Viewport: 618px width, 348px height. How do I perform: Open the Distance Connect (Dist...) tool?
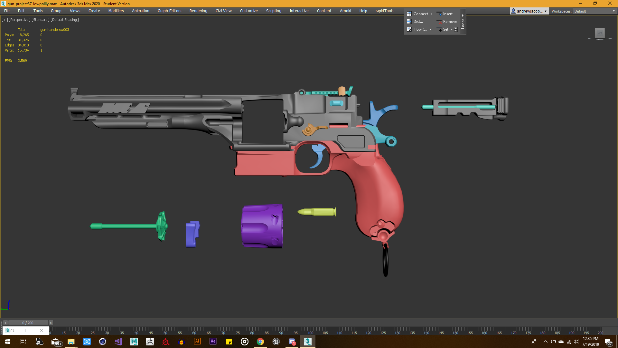(x=415, y=22)
